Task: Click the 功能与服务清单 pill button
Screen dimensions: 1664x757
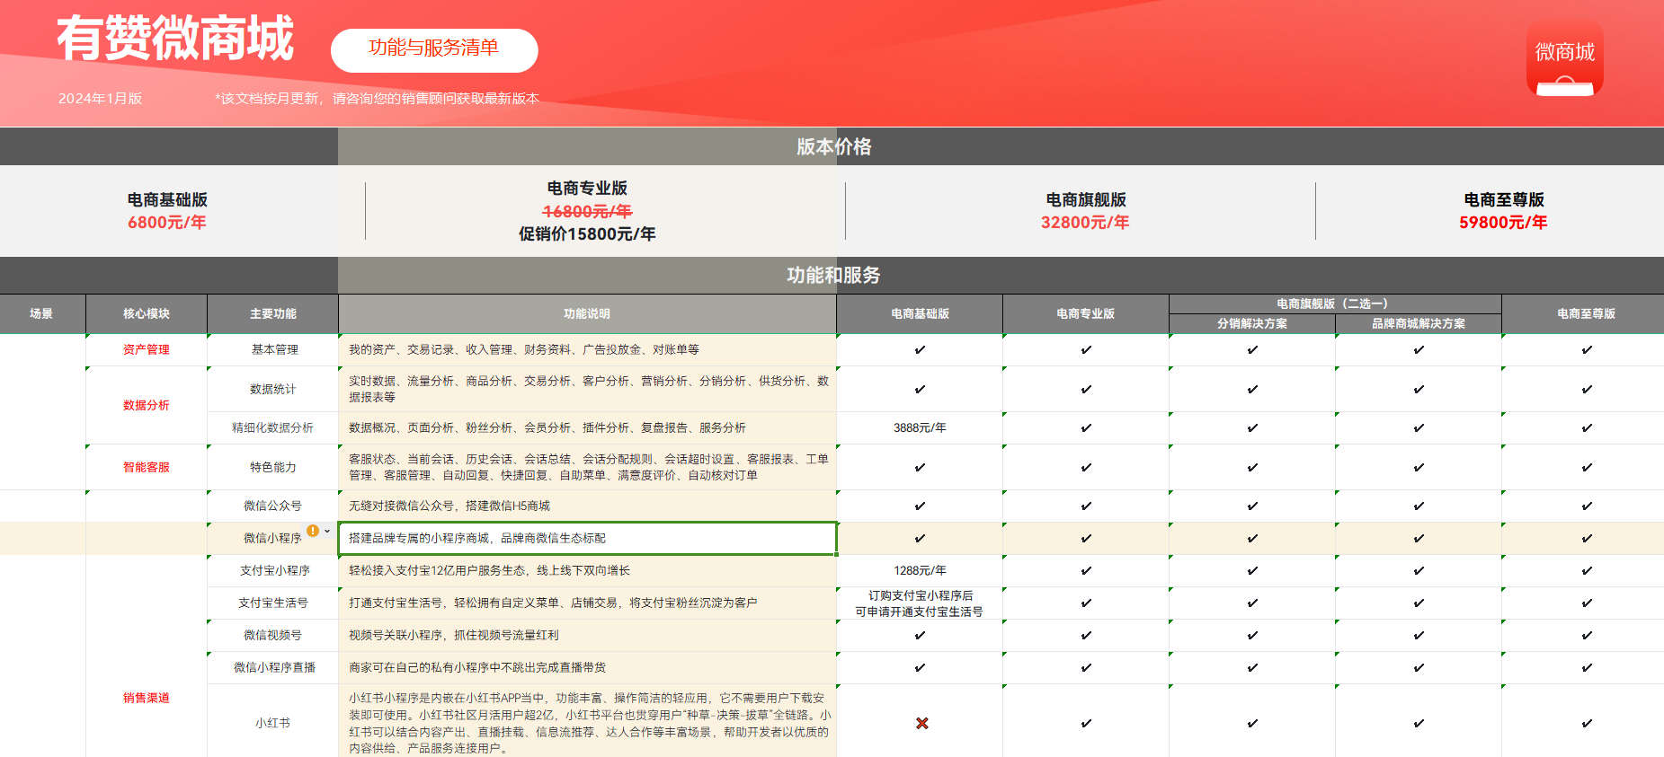Action: [434, 50]
